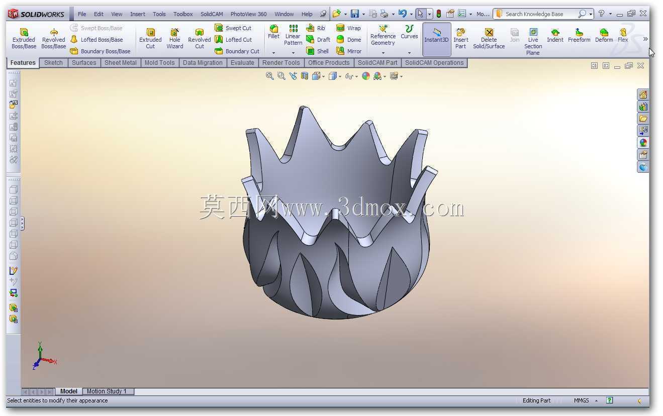The image size is (663, 416).
Task: Switch to the Evaluate tab
Action: coord(242,63)
